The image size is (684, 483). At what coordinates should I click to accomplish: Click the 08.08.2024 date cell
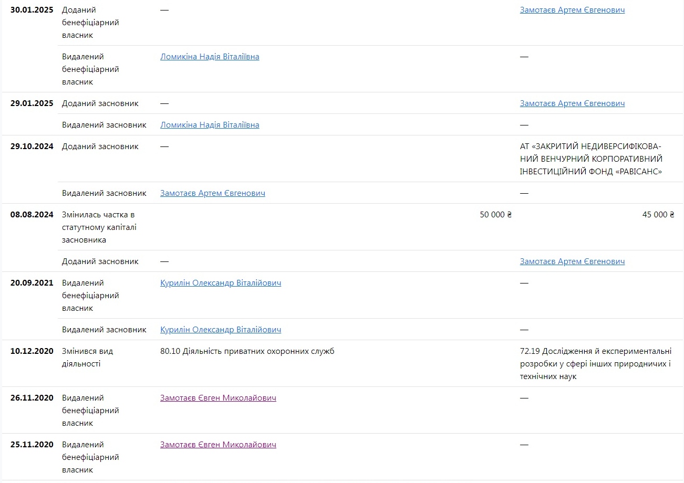32,215
